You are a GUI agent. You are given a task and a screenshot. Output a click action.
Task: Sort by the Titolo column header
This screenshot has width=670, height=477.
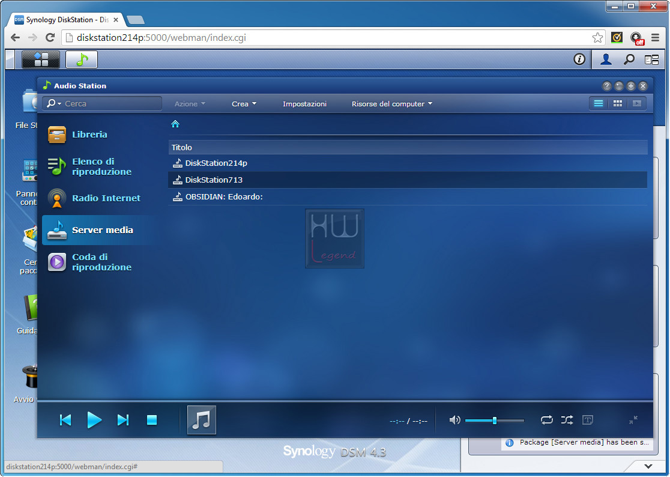click(x=408, y=147)
